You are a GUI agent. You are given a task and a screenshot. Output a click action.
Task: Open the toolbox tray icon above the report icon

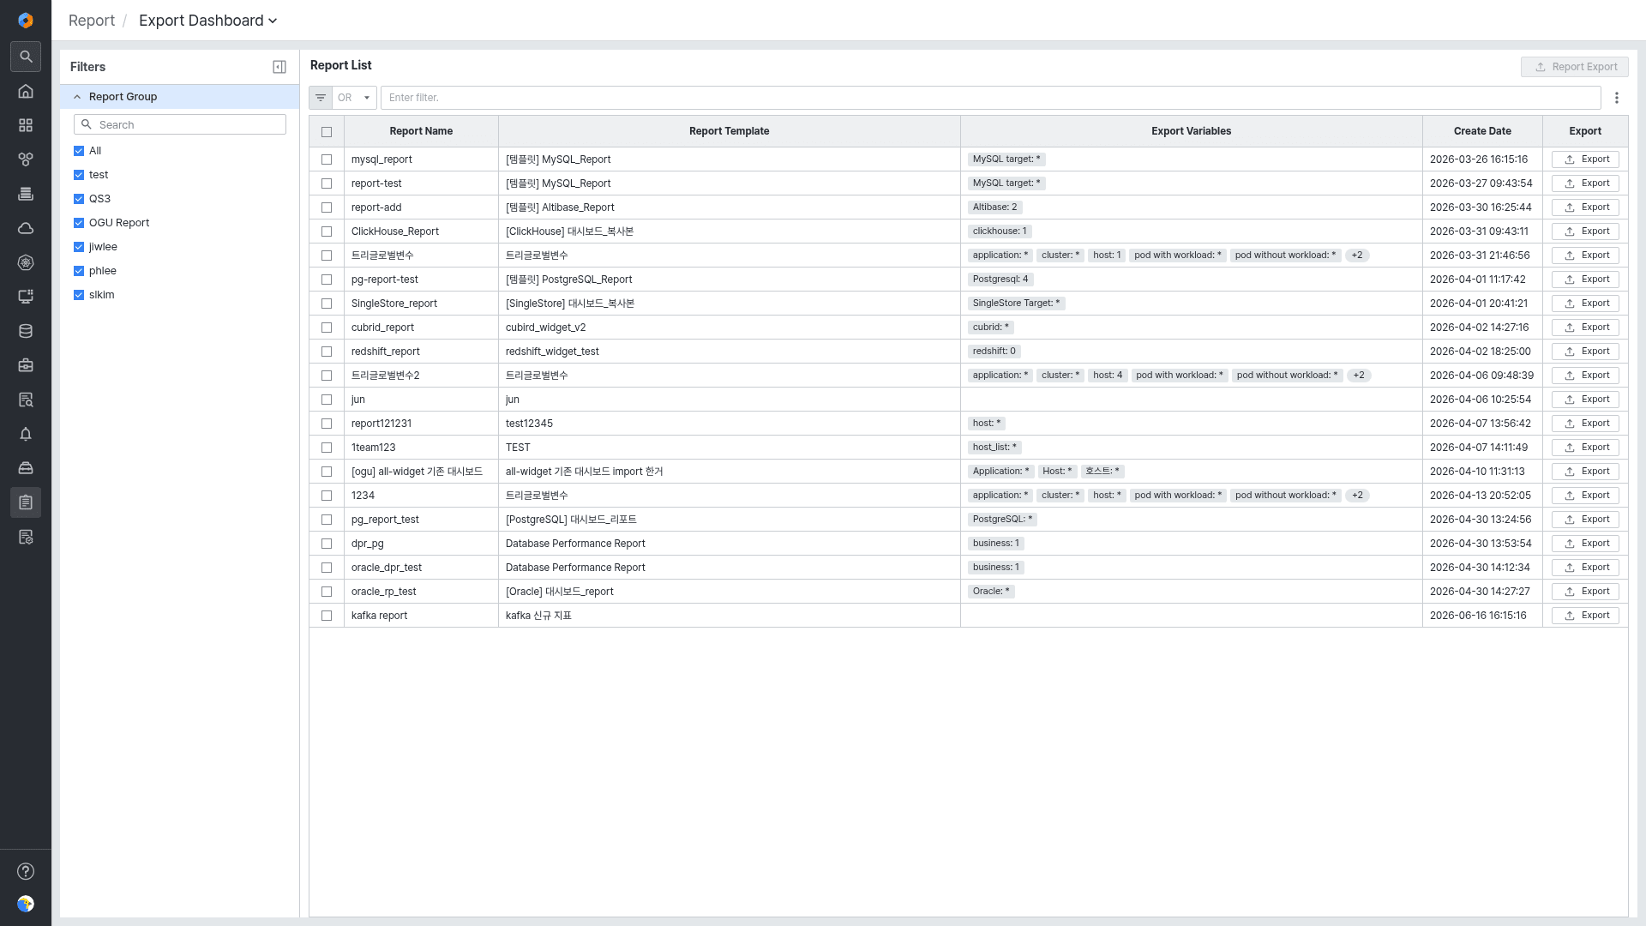pos(26,468)
